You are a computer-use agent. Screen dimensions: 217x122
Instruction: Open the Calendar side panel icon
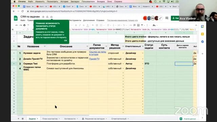click(x=202, y=26)
